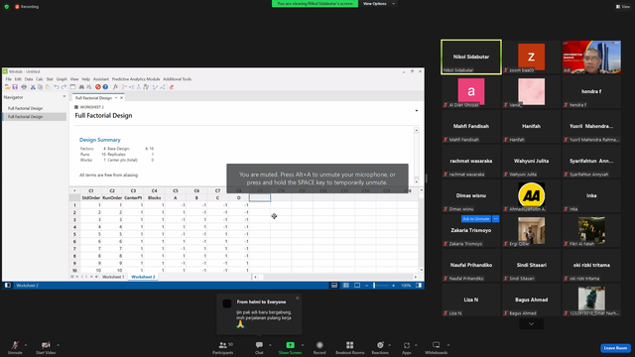Open Zoom Breakout Rooms

(x=350, y=347)
